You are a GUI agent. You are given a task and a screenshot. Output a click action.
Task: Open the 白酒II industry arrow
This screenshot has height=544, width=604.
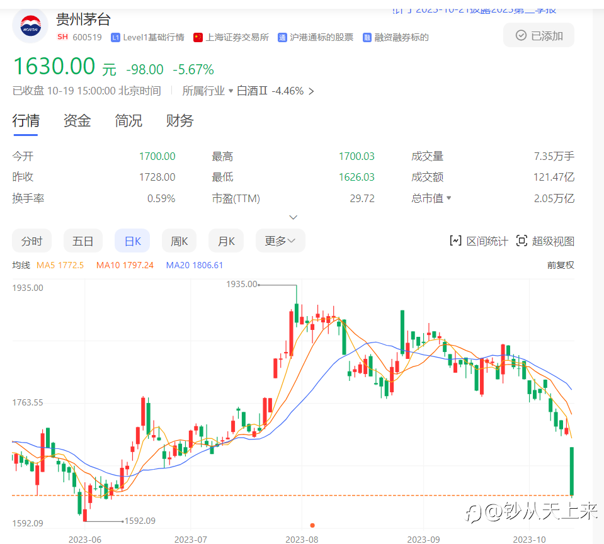[x=311, y=91]
